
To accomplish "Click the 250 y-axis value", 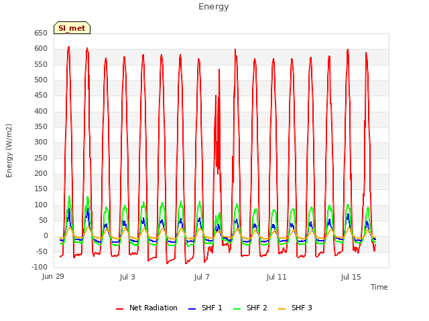I will click(41, 158).
